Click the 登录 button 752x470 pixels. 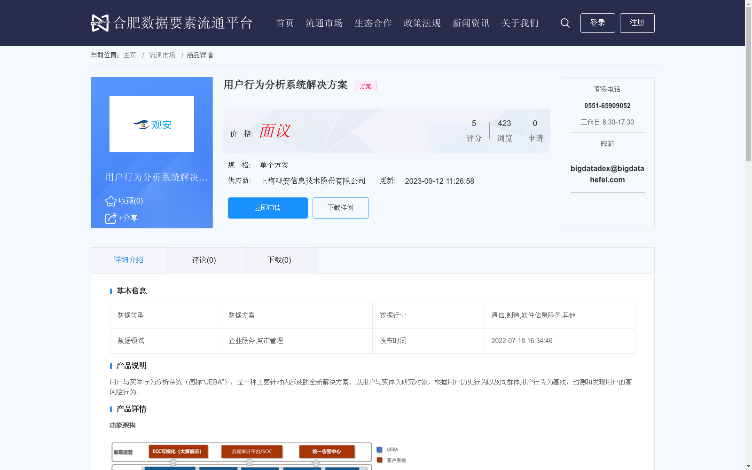pos(597,23)
